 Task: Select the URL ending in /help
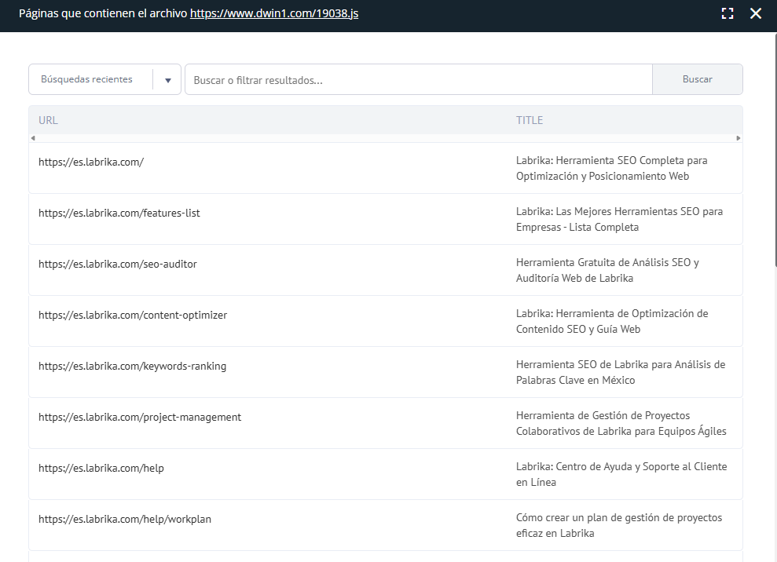click(101, 468)
